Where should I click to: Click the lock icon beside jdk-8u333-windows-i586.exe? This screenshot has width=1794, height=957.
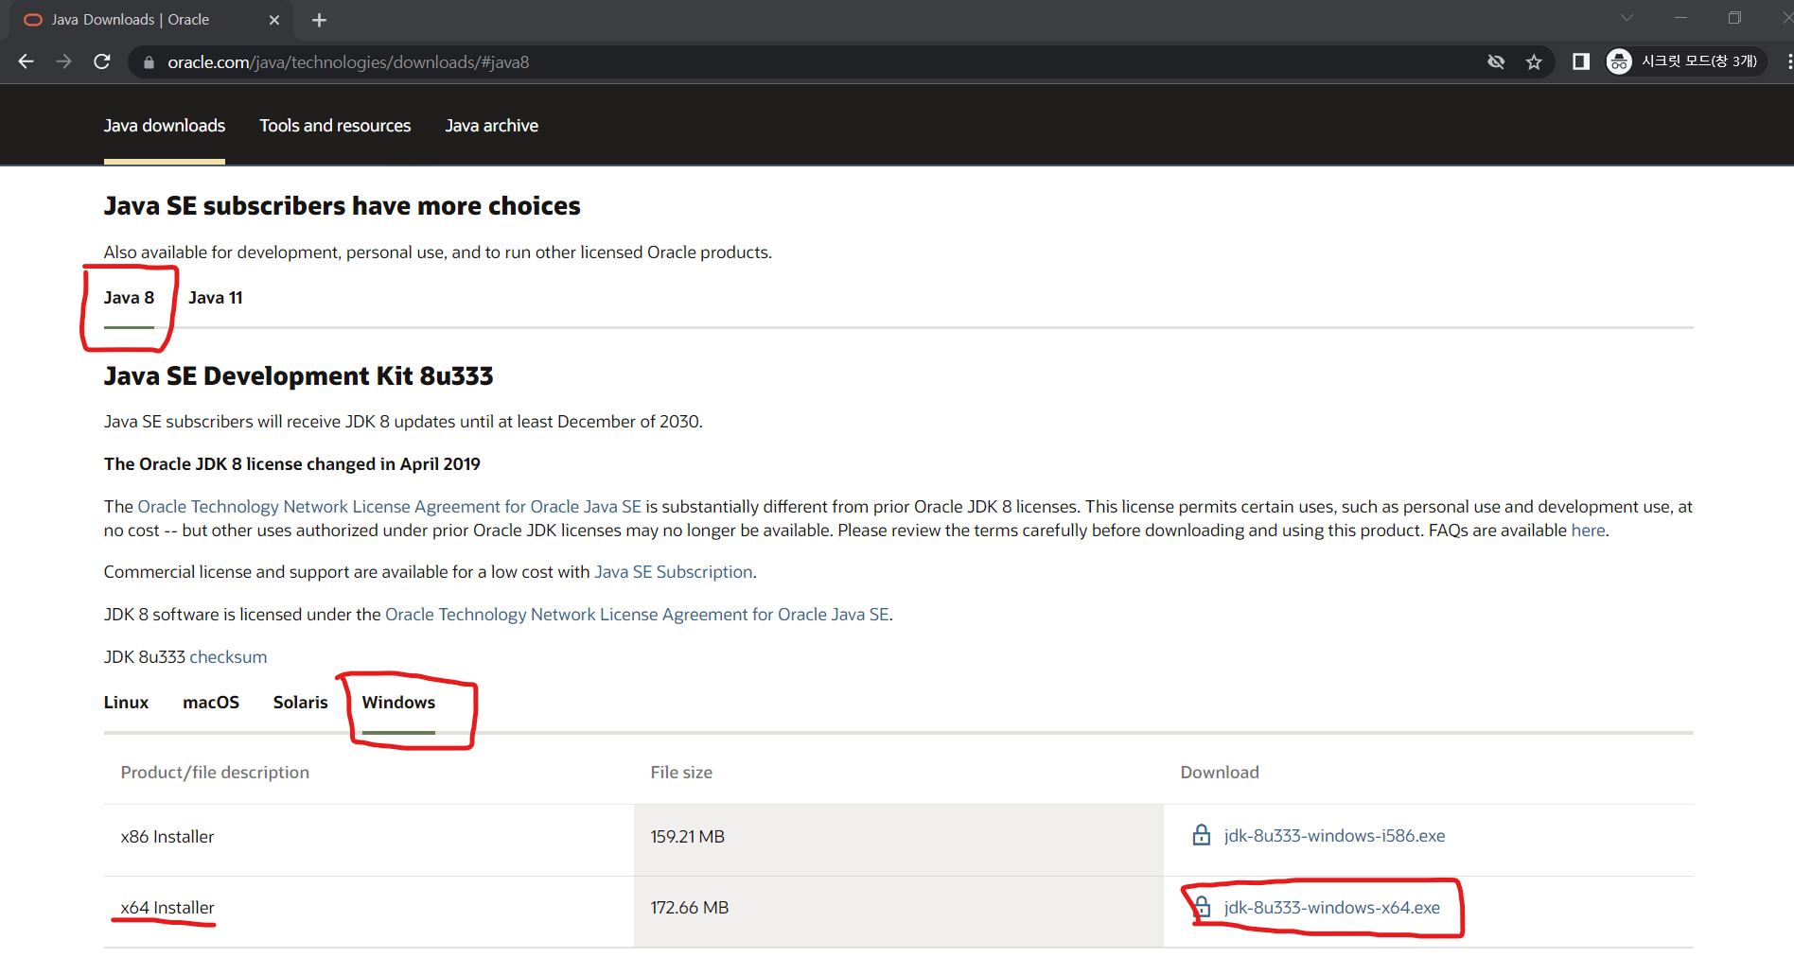pos(1202,835)
